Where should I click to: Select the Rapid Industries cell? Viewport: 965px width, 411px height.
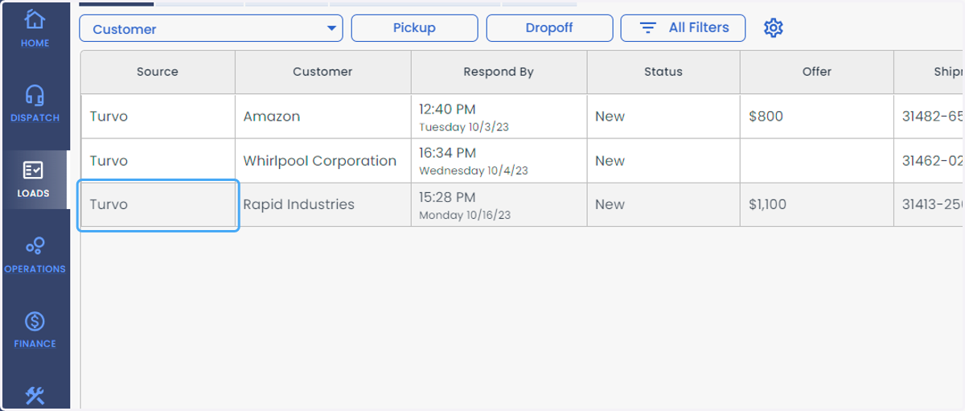click(x=322, y=204)
